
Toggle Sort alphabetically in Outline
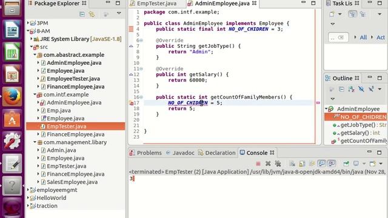click(351, 89)
